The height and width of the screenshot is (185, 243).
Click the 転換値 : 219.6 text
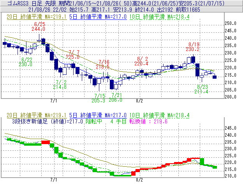[x=149, y=121]
